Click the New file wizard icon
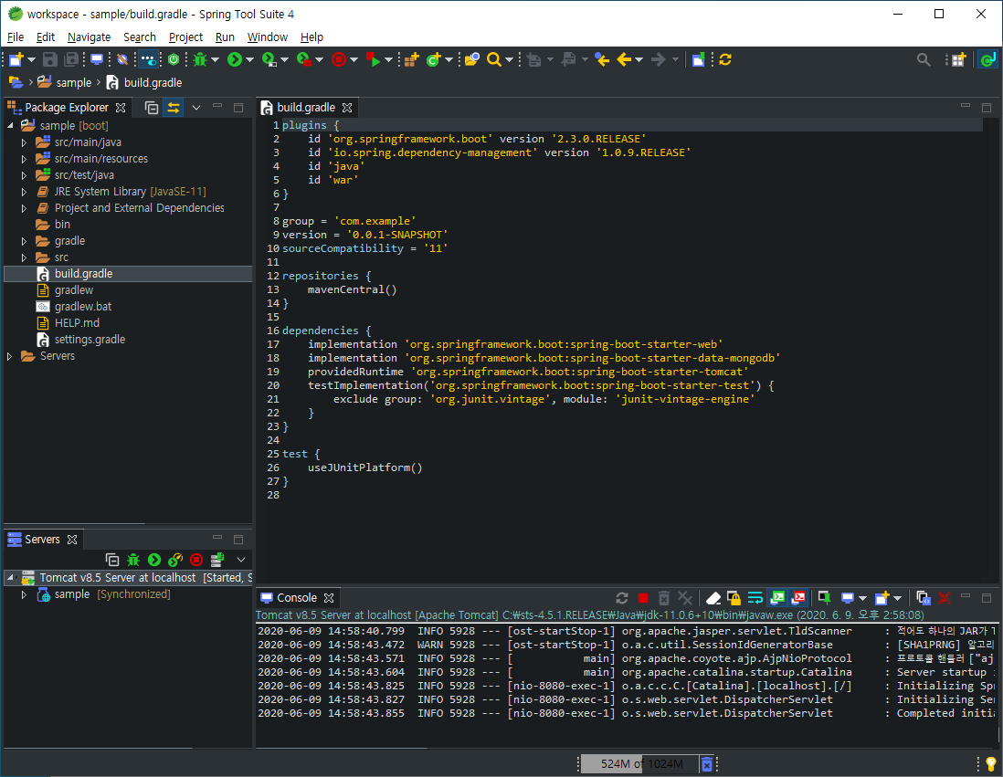The width and height of the screenshot is (1003, 777). [16, 59]
